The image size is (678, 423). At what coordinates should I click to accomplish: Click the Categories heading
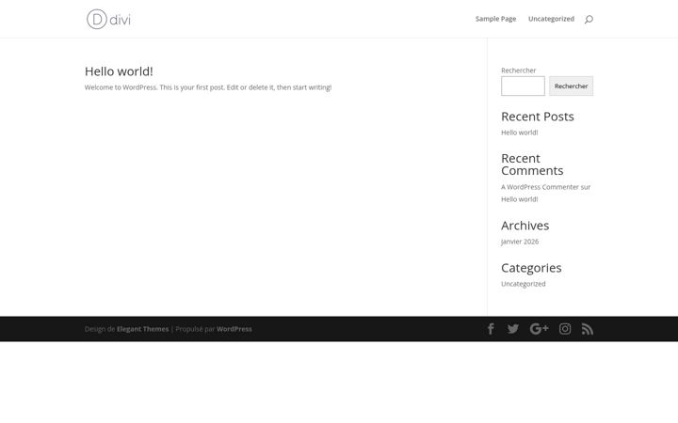531,268
